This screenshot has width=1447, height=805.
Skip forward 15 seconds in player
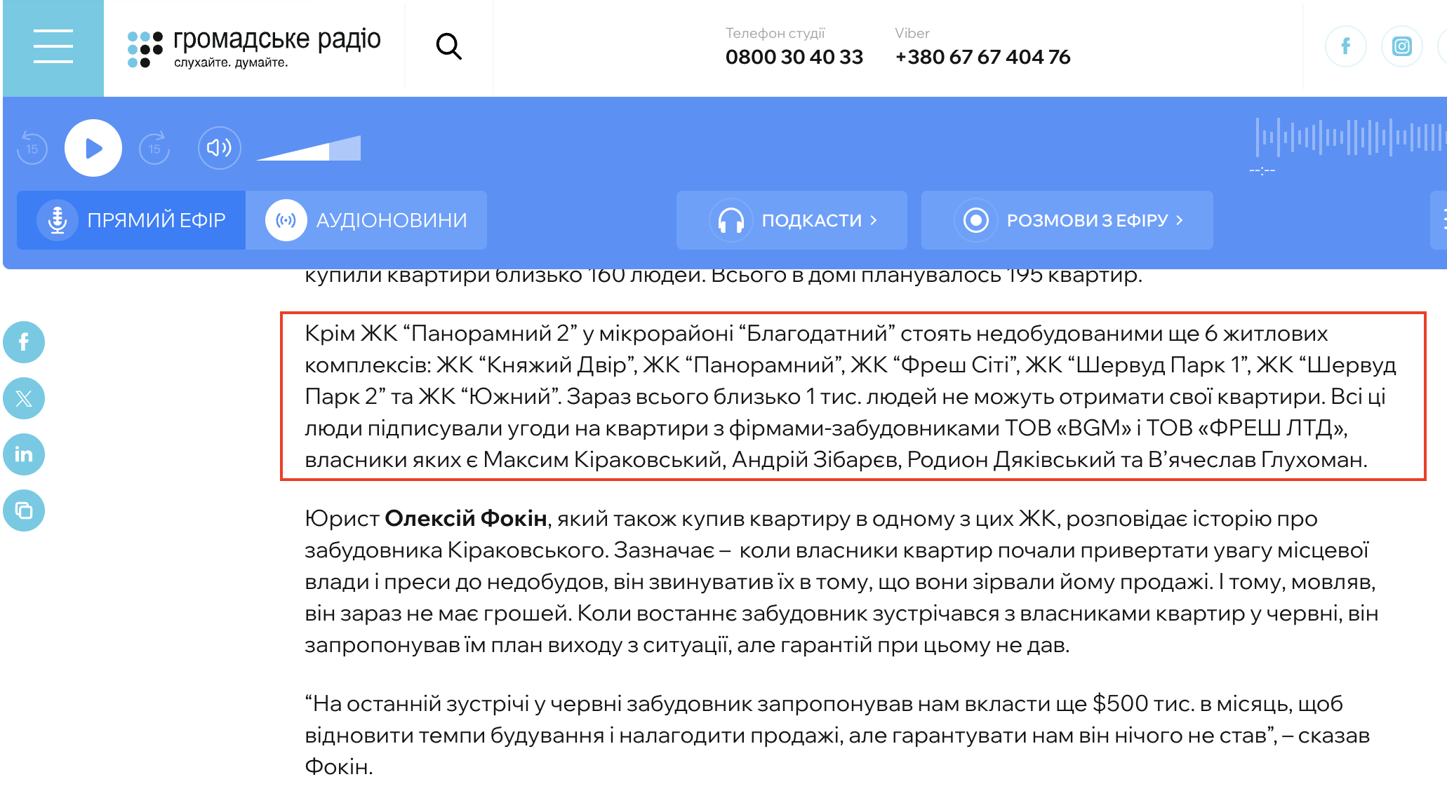154,148
